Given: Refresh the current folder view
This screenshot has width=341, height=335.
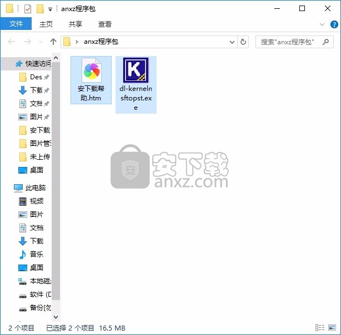Looking at the screenshot, I should click(x=243, y=42).
